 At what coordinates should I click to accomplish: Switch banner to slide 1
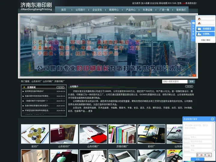pyautogui.click(x=190, y=75)
